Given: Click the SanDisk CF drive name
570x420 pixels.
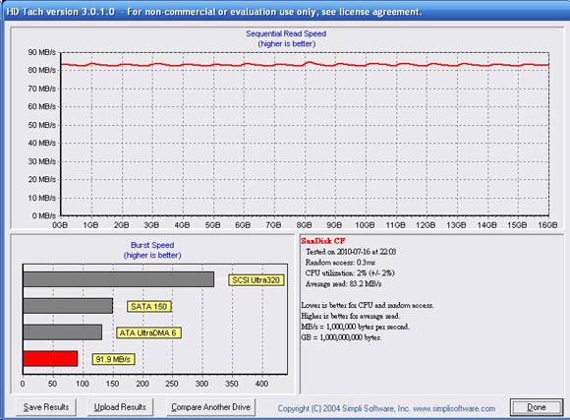Looking at the screenshot, I should point(322,241).
